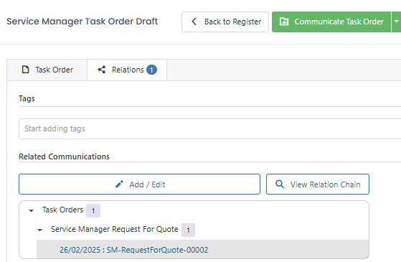Collapse the Task Orders tree node
The width and height of the screenshot is (401, 262).
point(31,210)
